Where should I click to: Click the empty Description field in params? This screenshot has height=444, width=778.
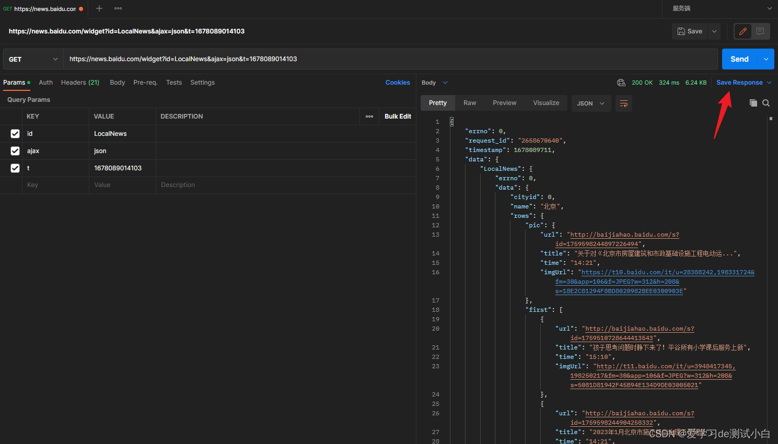tap(286, 185)
